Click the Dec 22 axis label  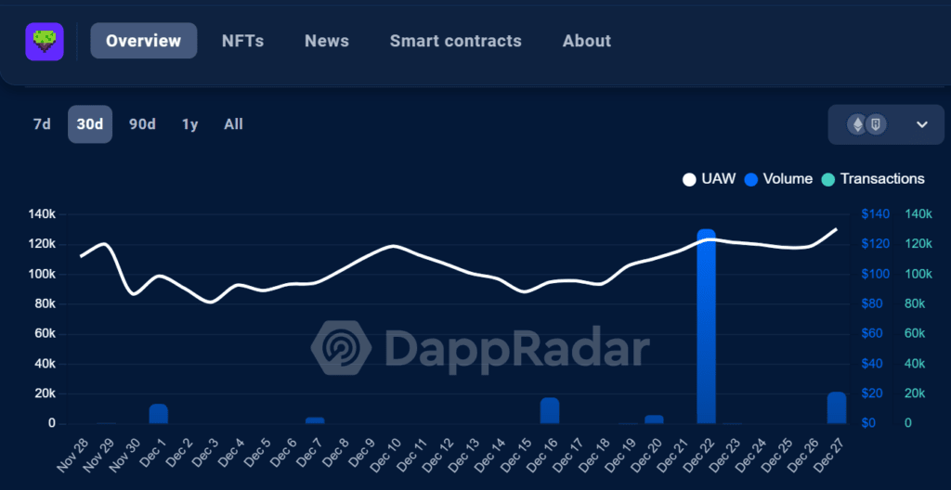(698, 454)
